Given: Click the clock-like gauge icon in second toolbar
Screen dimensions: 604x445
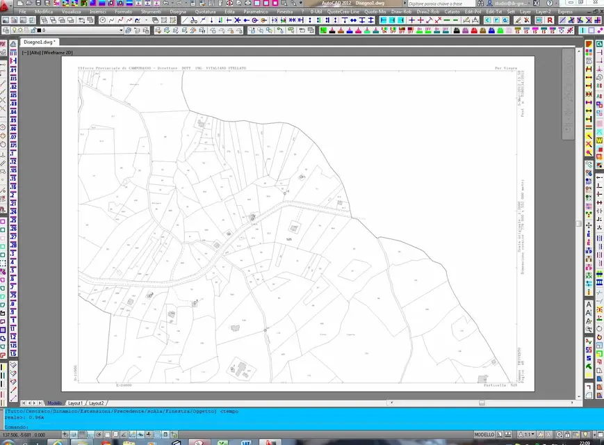Looking at the screenshot, I should point(102,20).
